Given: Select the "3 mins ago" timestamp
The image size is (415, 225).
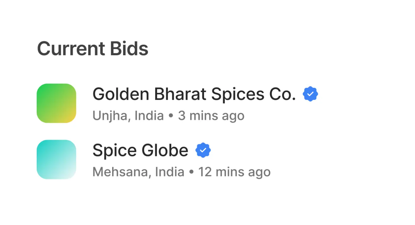Looking at the screenshot, I should [211, 116].
